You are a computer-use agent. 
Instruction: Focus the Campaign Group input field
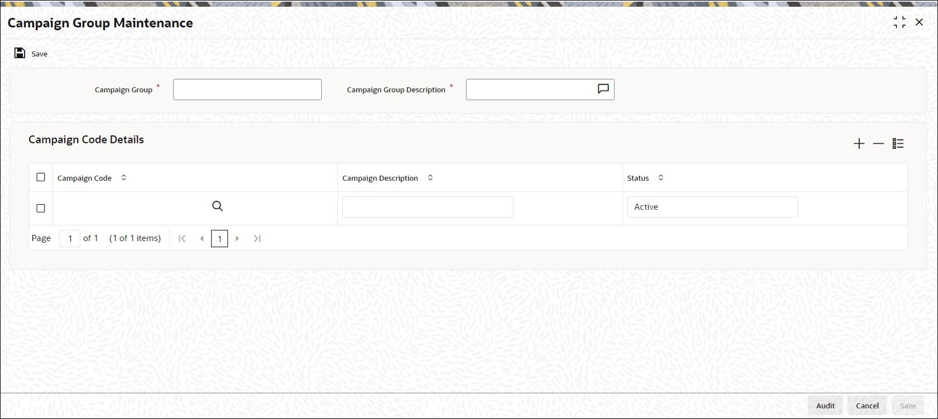pos(247,89)
